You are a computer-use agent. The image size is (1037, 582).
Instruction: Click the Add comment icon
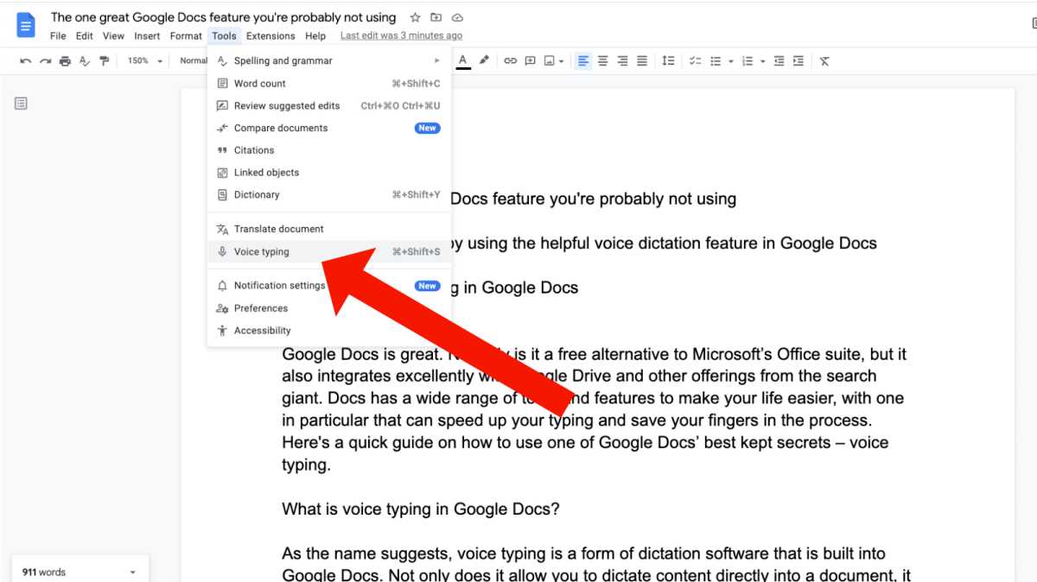click(530, 61)
